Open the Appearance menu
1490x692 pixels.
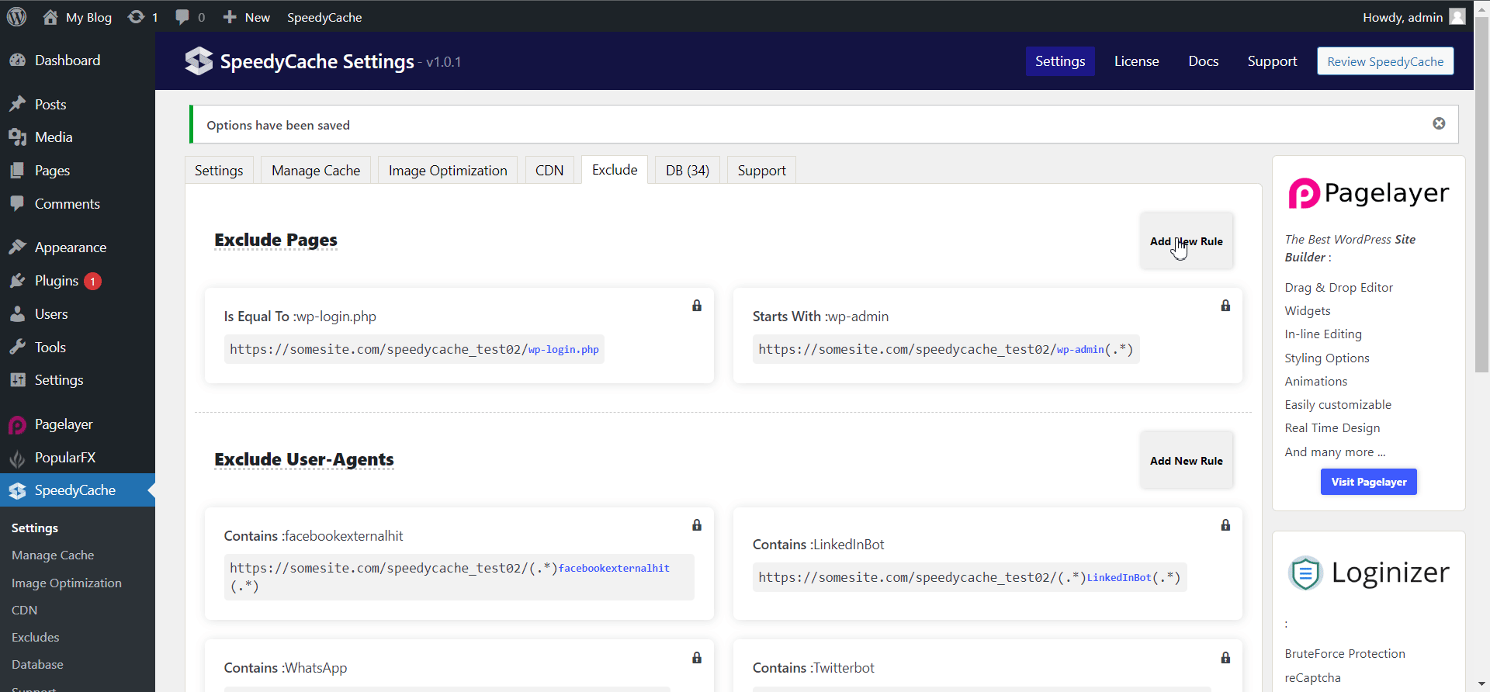point(78,247)
